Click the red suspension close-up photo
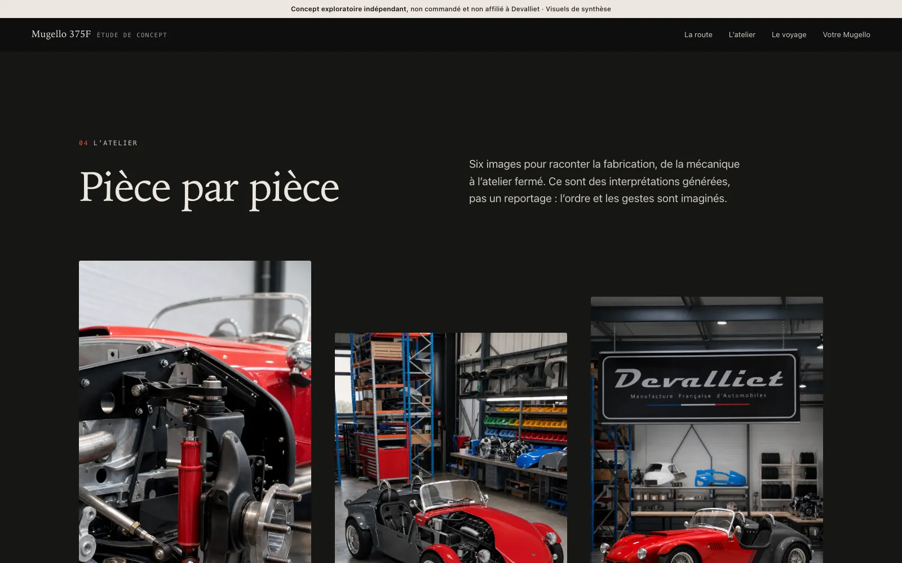Viewport: 902px width, 563px height. click(195, 412)
